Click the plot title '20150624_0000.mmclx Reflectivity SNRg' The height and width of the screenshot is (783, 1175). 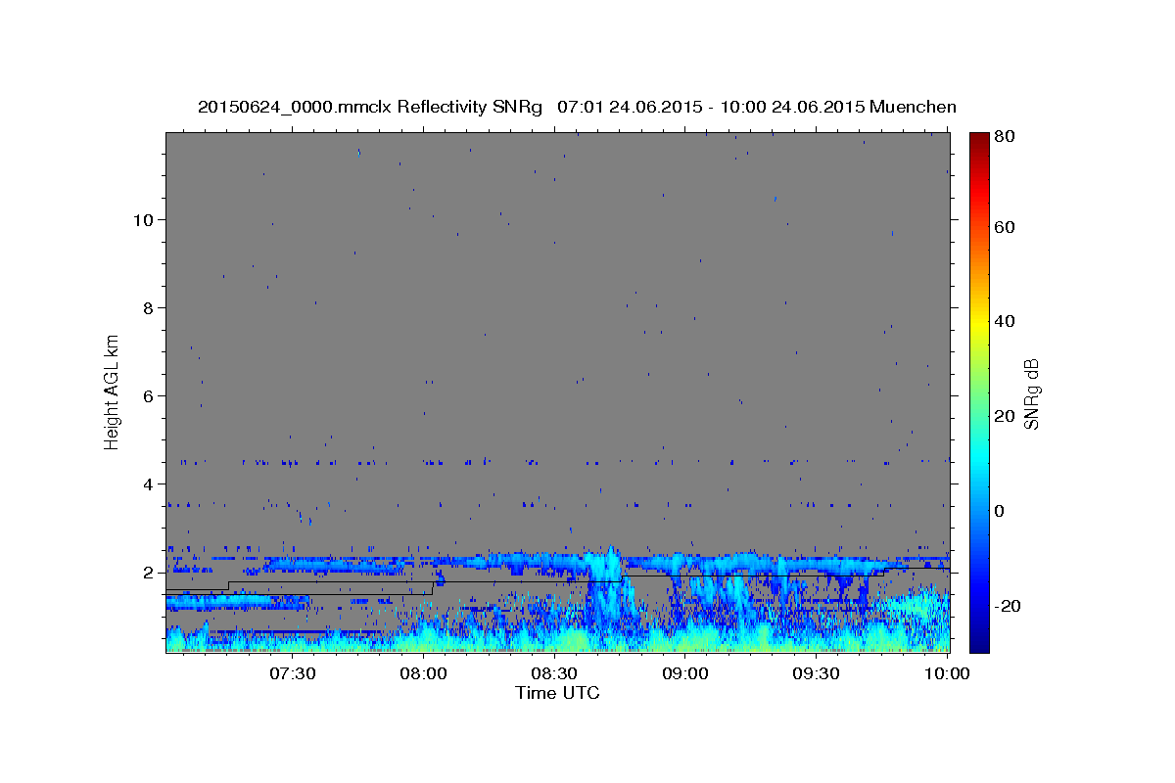(369, 107)
